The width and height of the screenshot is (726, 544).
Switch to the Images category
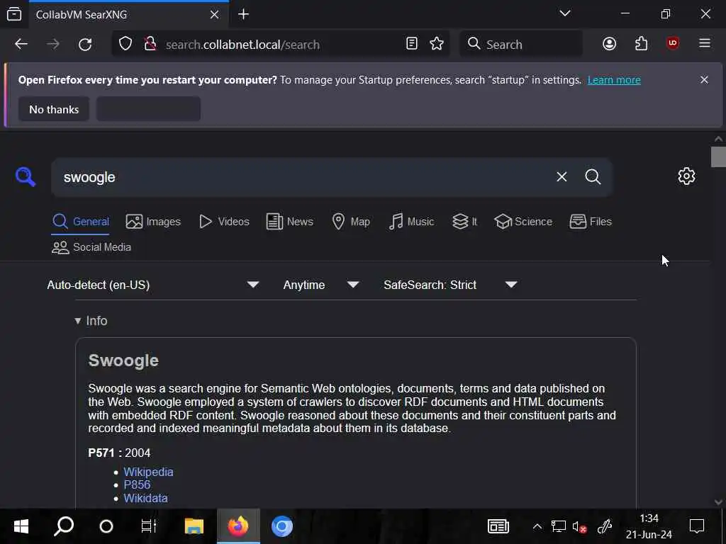[x=153, y=222]
